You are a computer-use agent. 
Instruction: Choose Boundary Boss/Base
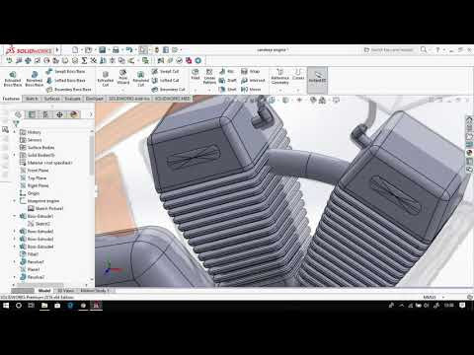tap(69, 89)
